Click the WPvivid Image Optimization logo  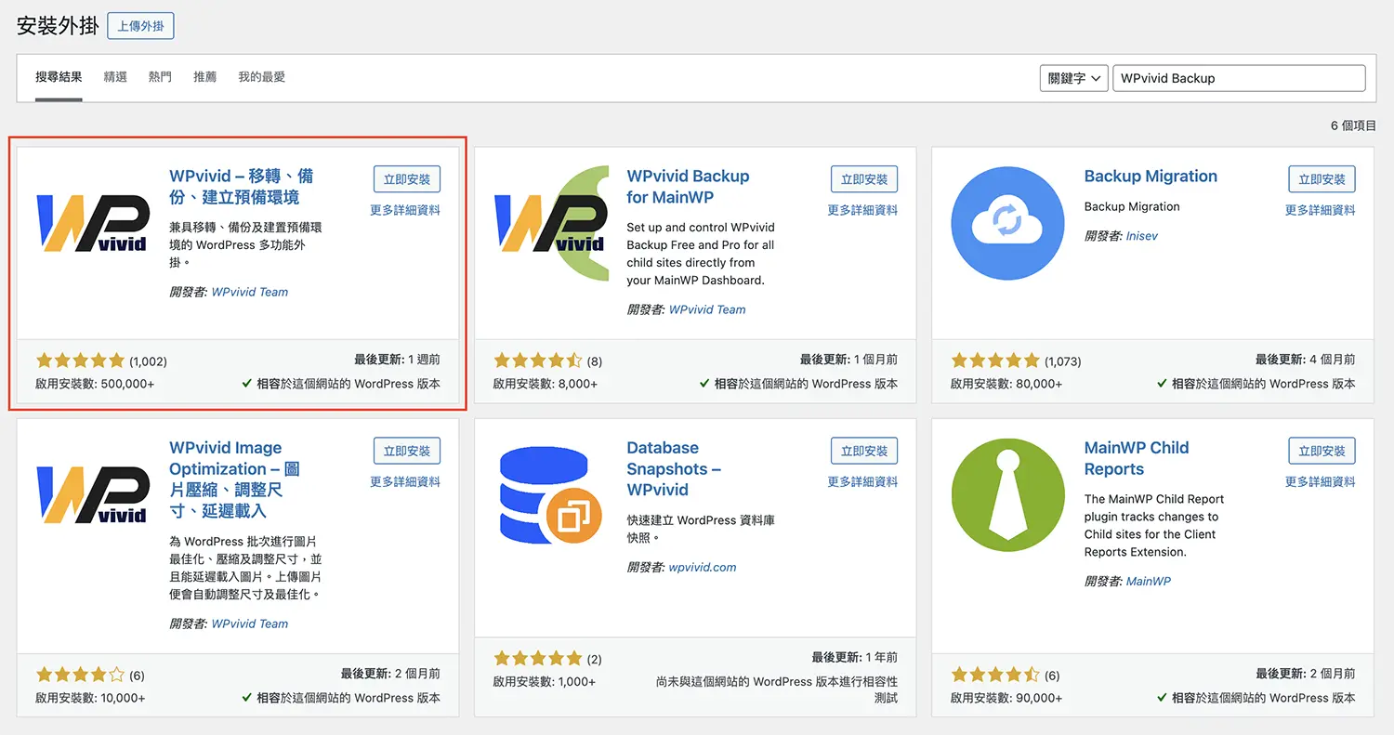[93, 494]
